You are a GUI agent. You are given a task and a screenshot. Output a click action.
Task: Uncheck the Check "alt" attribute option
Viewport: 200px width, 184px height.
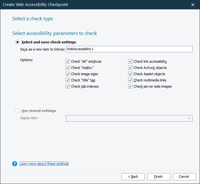[68, 61]
